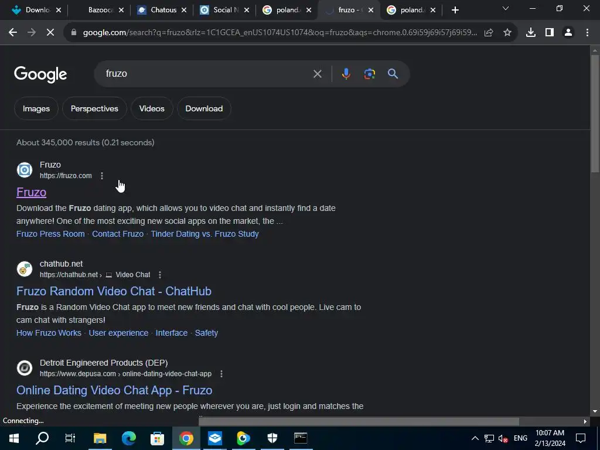Image resolution: width=600 pixels, height=450 pixels.
Task: Filter results by Images
Action: (x=36, y=108)
